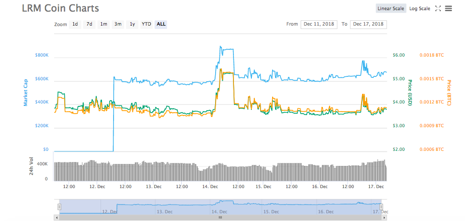
Task: Switch chart to Log Scale
Action: (420, 9)
